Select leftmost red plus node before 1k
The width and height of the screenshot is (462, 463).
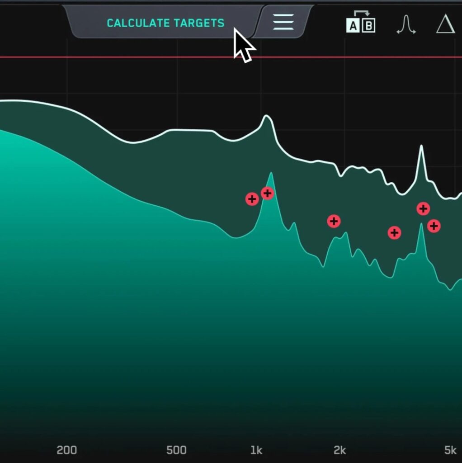pos(252,199)
